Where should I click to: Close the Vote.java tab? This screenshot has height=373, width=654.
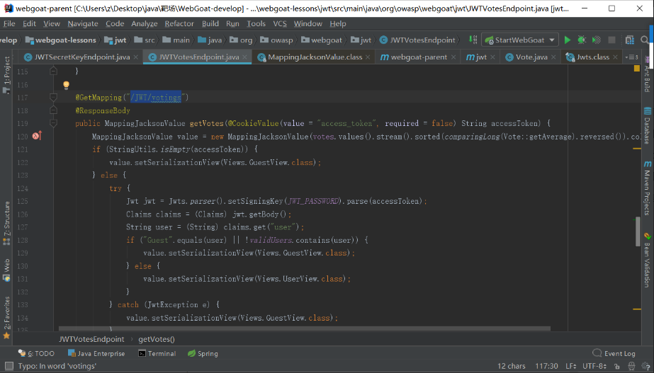[x=553, y=57]
